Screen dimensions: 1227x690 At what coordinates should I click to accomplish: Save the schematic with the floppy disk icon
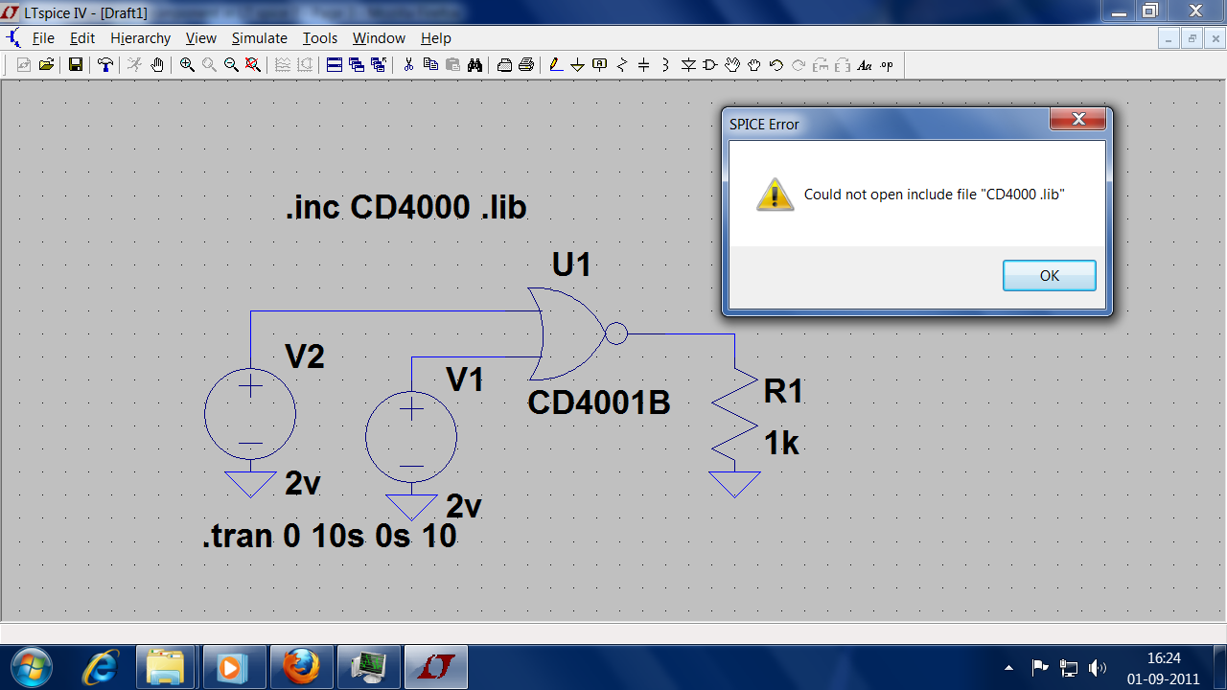point(75,65)
